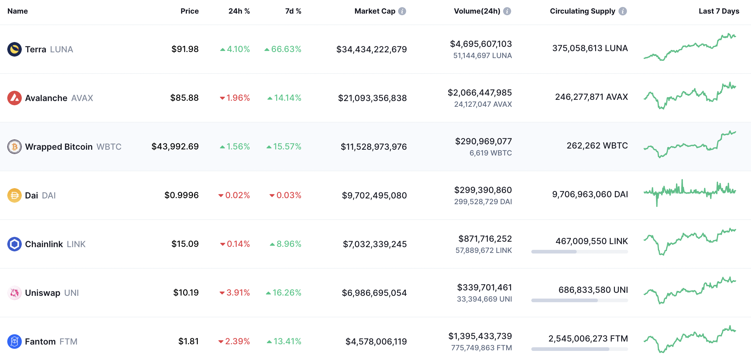This screenshot has height=363, width=751.
Task: Click the Wrapped Bitcoin coin logo
Action: point(15,147)
